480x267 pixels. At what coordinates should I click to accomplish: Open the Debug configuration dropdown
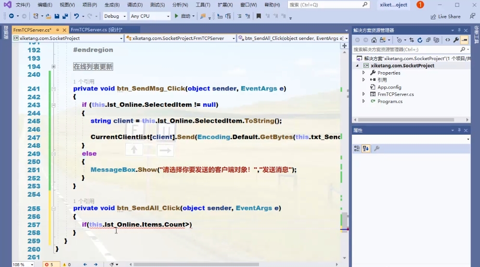coord(115,16)
